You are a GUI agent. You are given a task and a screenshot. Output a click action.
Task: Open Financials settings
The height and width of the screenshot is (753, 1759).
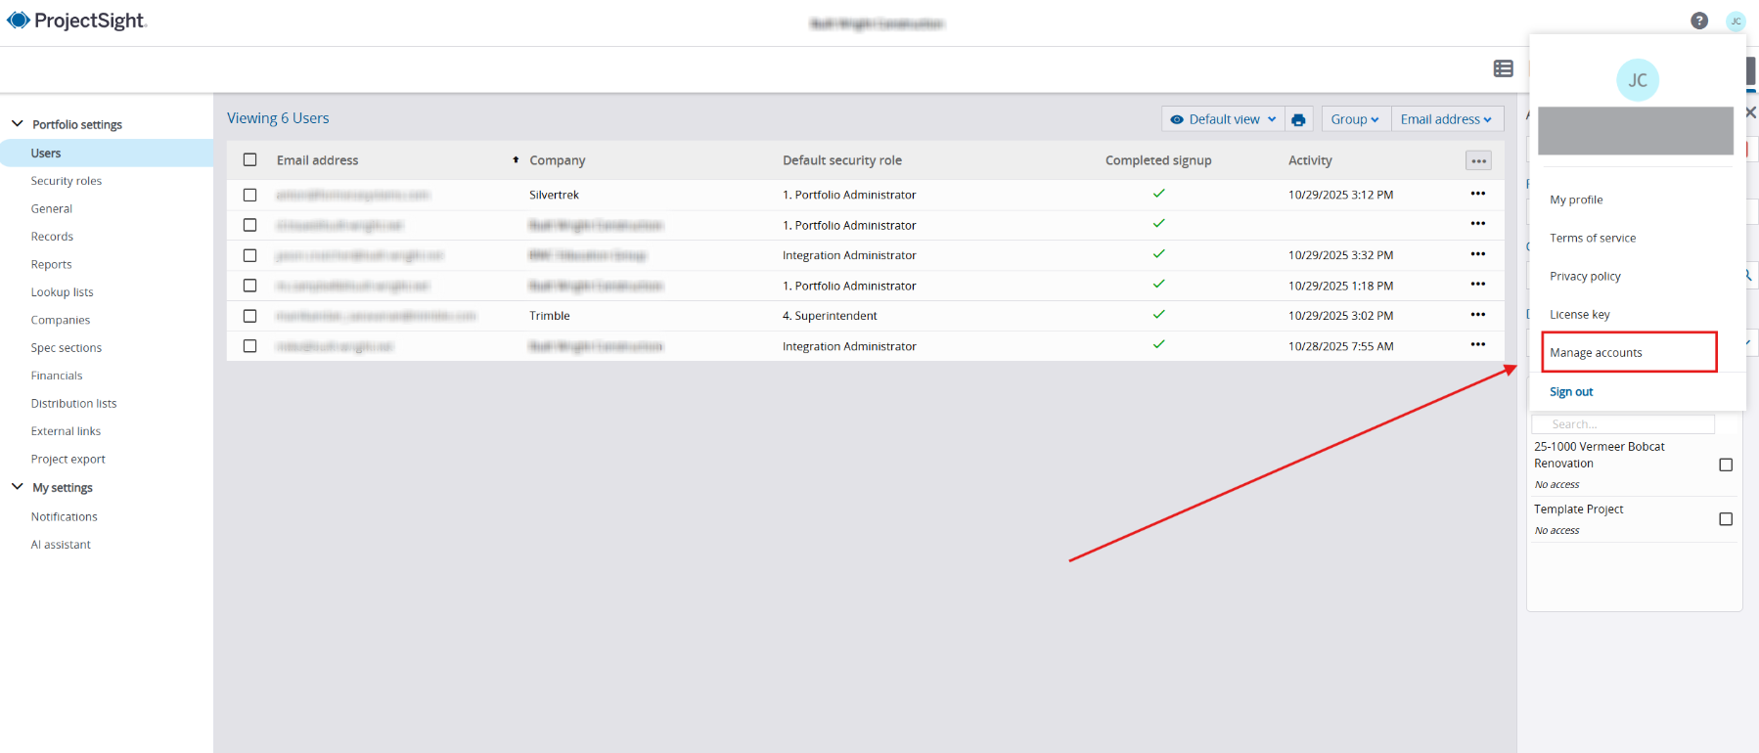point(57,376)
